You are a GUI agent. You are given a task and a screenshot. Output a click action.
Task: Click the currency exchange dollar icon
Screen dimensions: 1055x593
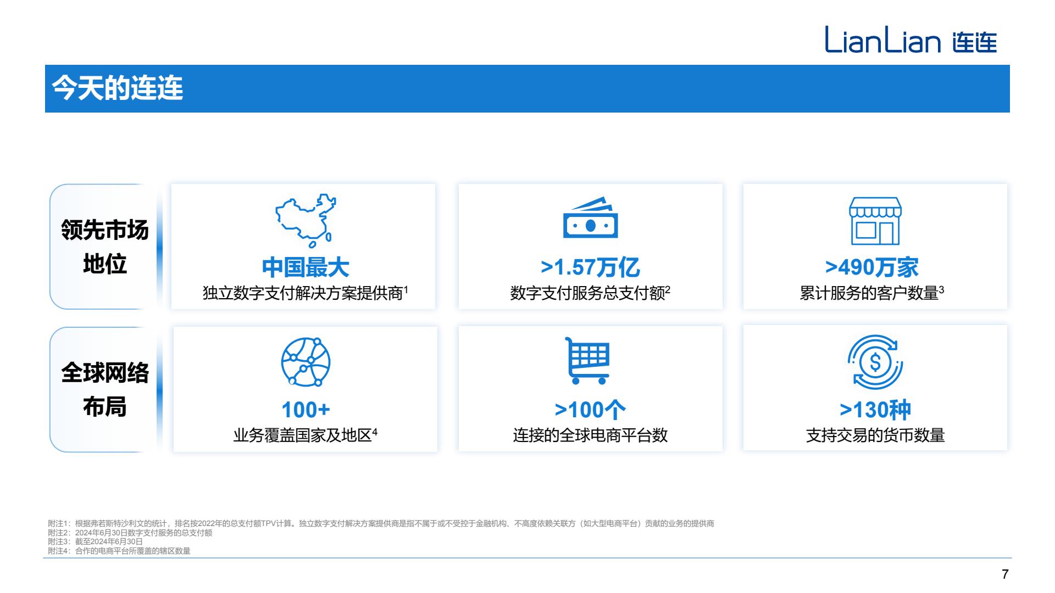[x=875, y=362]
